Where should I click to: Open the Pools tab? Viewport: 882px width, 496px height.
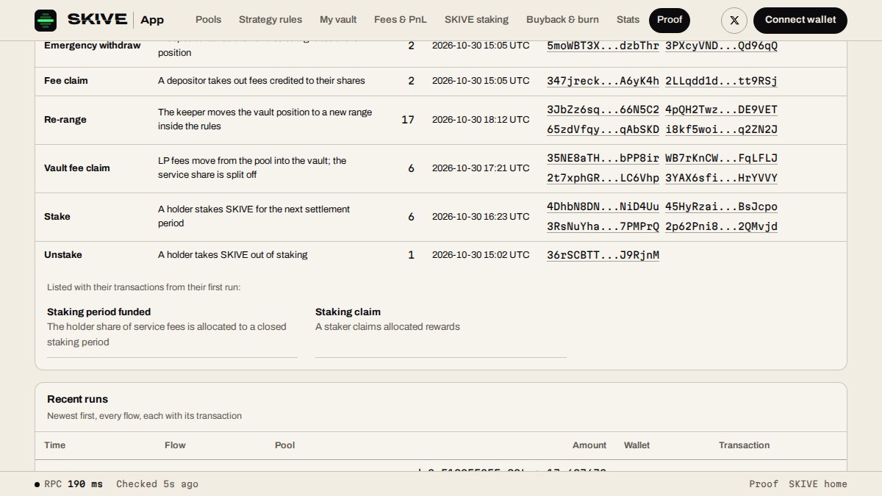click(x=208, y=20)
